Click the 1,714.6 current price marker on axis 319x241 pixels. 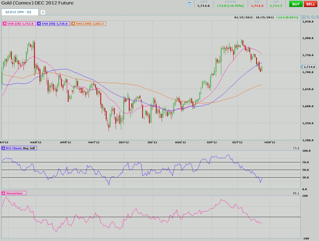[x=309, y=67]
